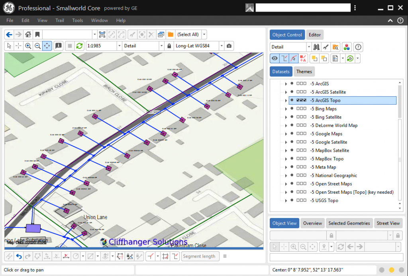Toggle checkboxes for -5 National Geographic
Viewport: 408px width, 276px height.
(301, 175)
